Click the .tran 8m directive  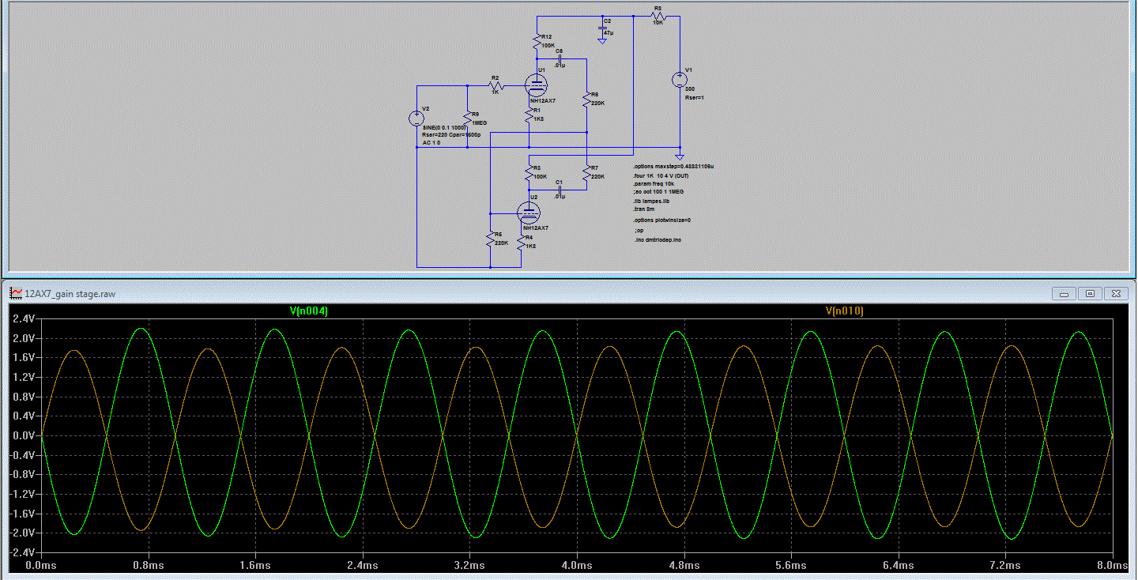coord(645,209)
